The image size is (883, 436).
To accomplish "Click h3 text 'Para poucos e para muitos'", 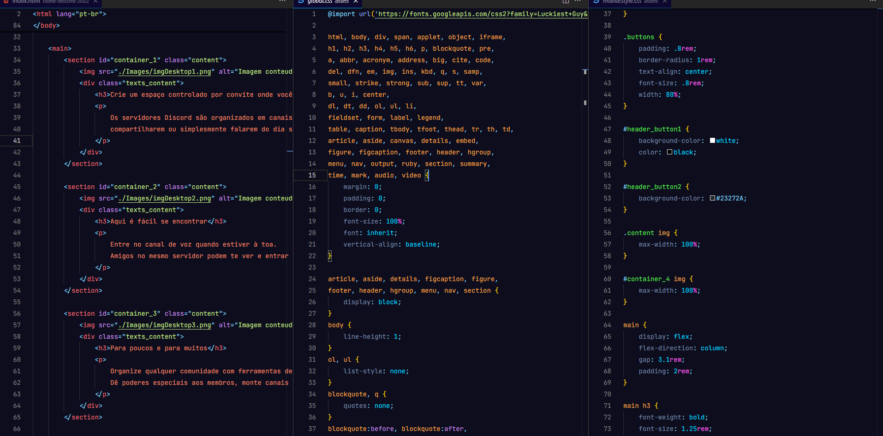I will pyautogui.click(x=159, y=348).
